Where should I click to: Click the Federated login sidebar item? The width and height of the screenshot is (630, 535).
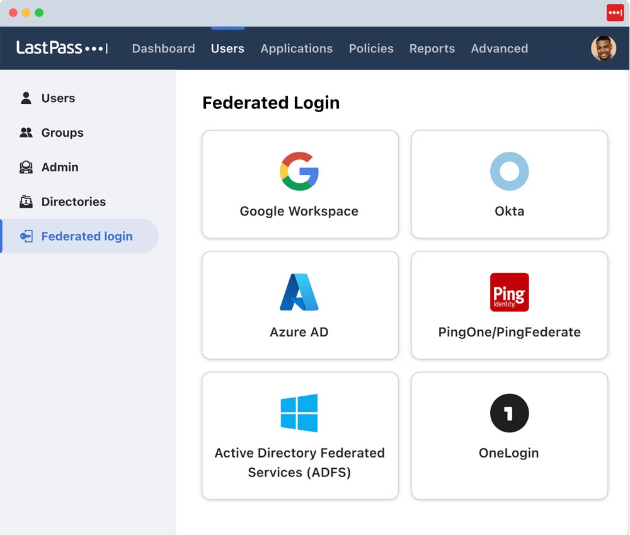[86, 236]
